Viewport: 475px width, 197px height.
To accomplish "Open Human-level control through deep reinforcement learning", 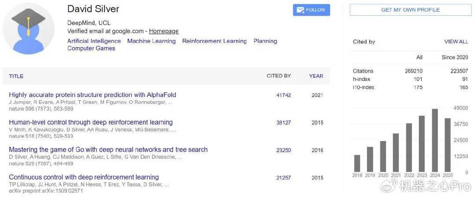I will coord(90,123).
